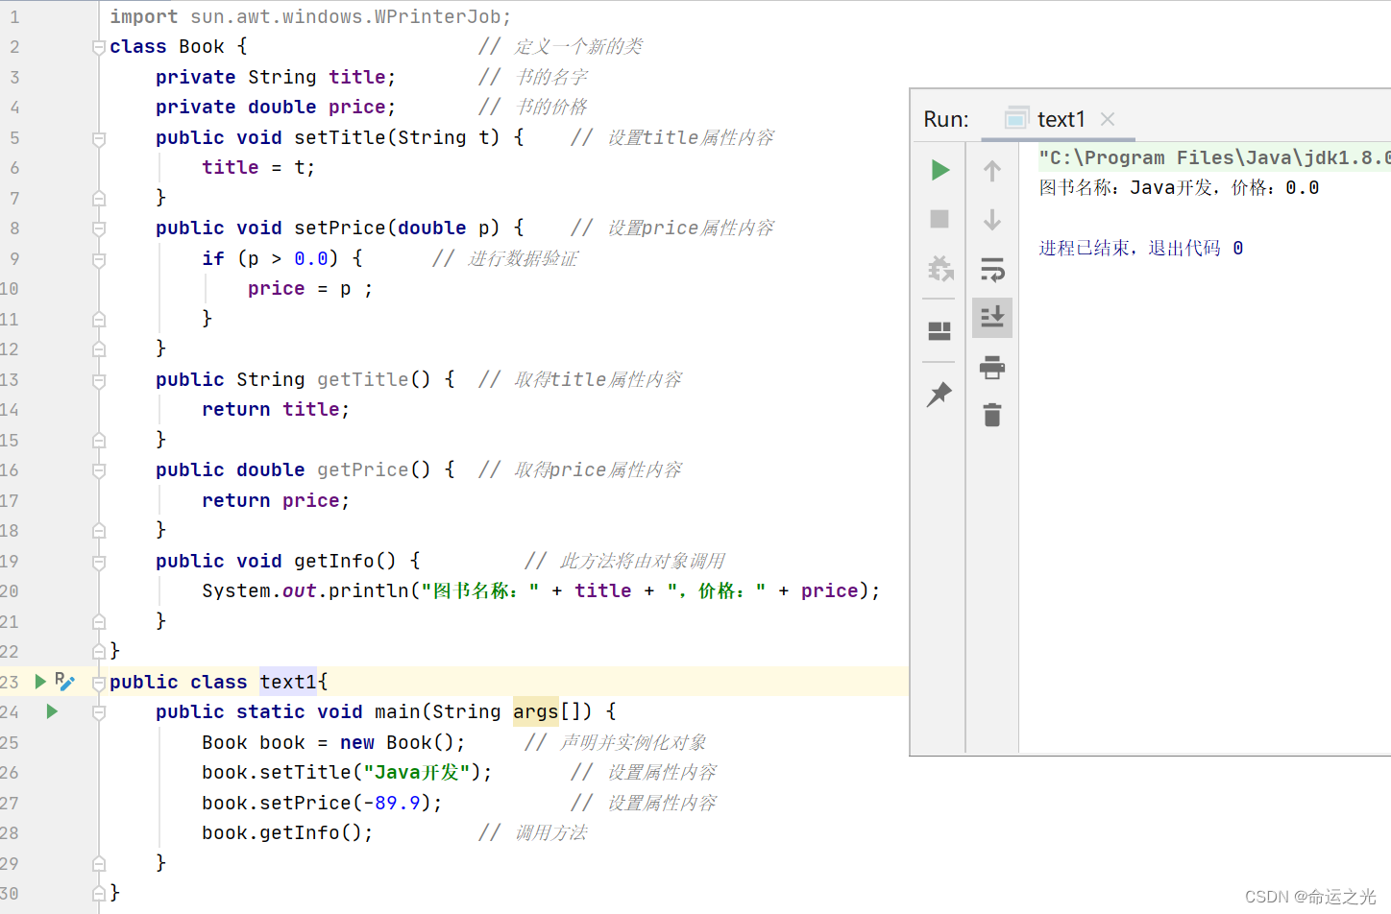This screenshot has width=1391, height=914.
Task: Click the comment '进行数据验证' on line 9
Action: click(x=524, y=258)
